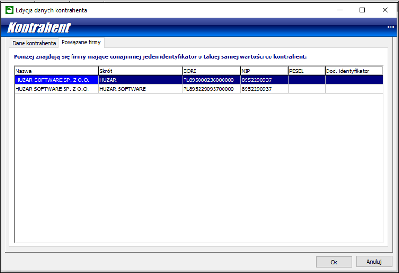Switch to Dane kontrahenta tab
The image size is (399, 273).
click(x=34, y=43)
